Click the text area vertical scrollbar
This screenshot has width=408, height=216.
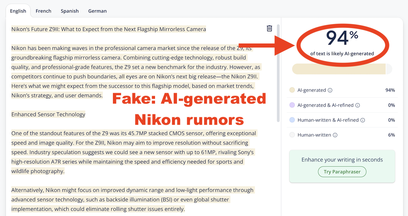[x=278, y=73]
